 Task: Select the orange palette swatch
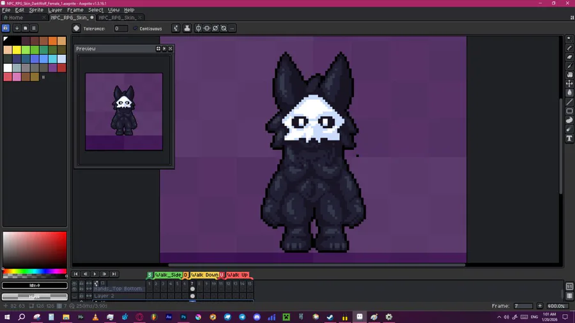[x=52, y=41]
